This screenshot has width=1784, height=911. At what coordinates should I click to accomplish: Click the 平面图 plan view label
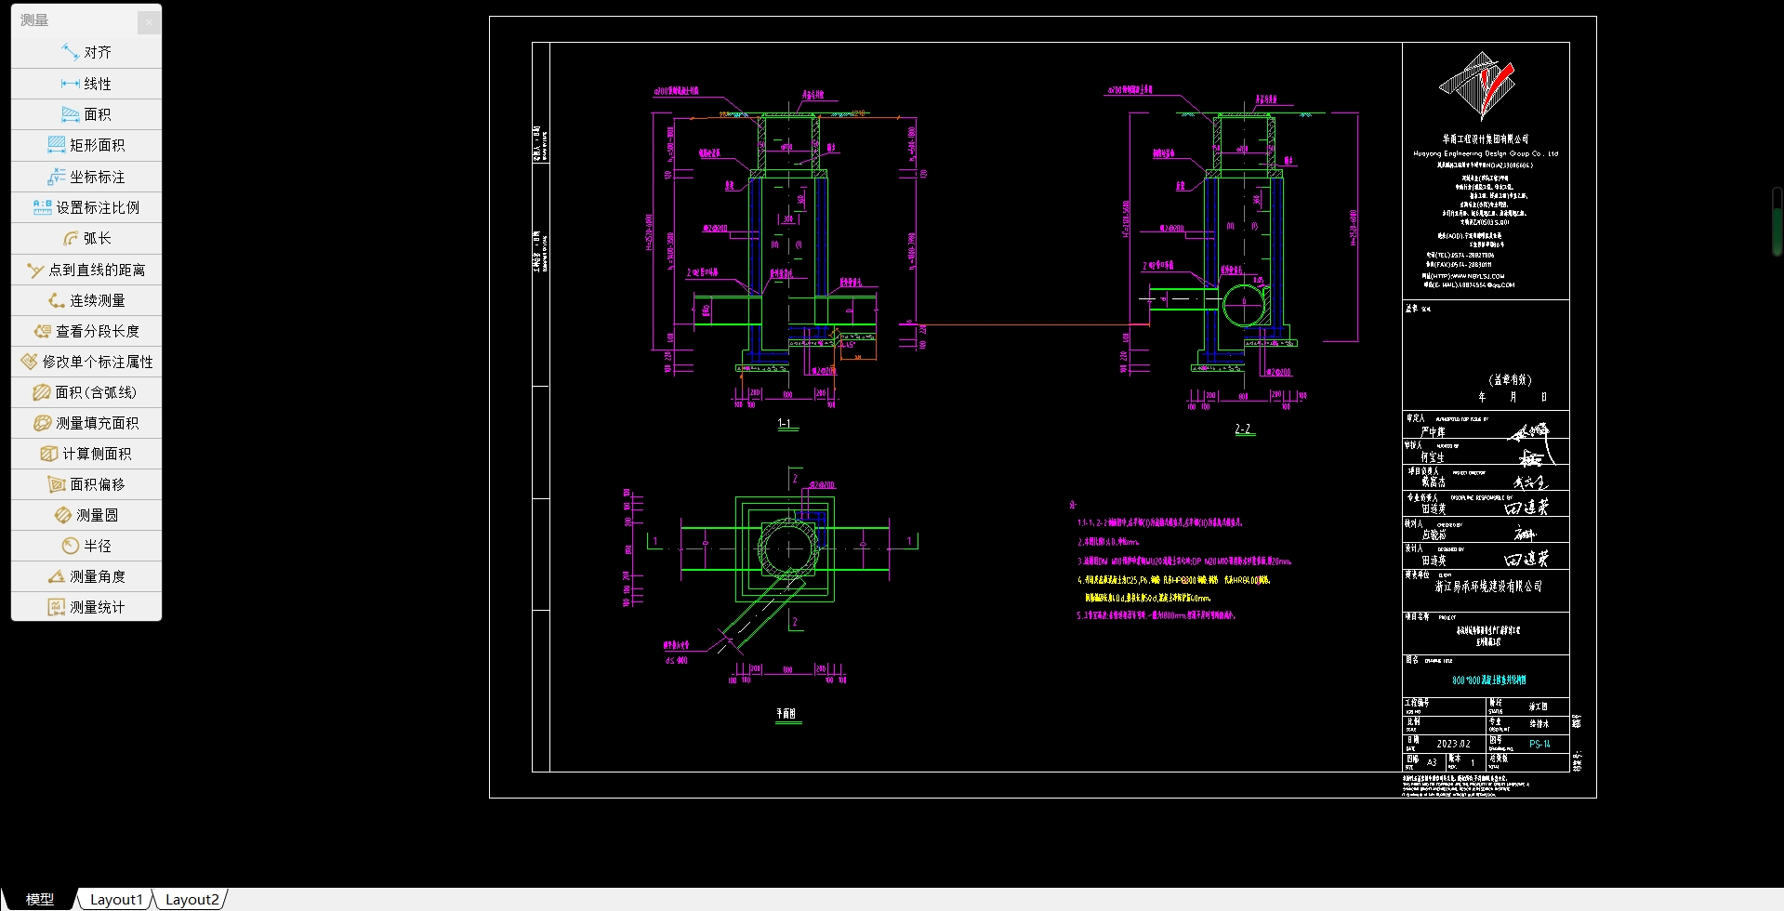(786, 714)
